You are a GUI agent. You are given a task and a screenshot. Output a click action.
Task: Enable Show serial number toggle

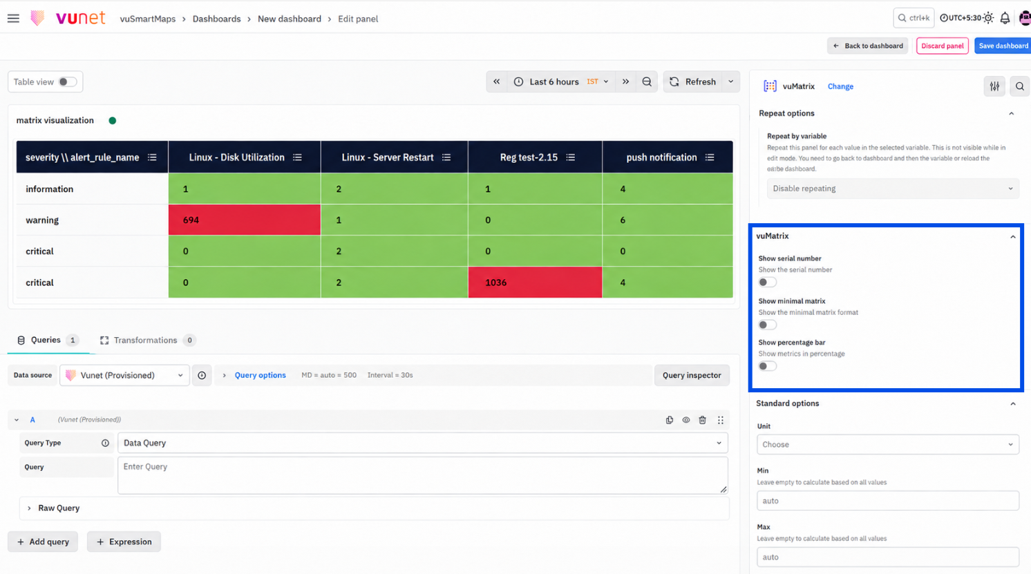[x=767, y=283]
